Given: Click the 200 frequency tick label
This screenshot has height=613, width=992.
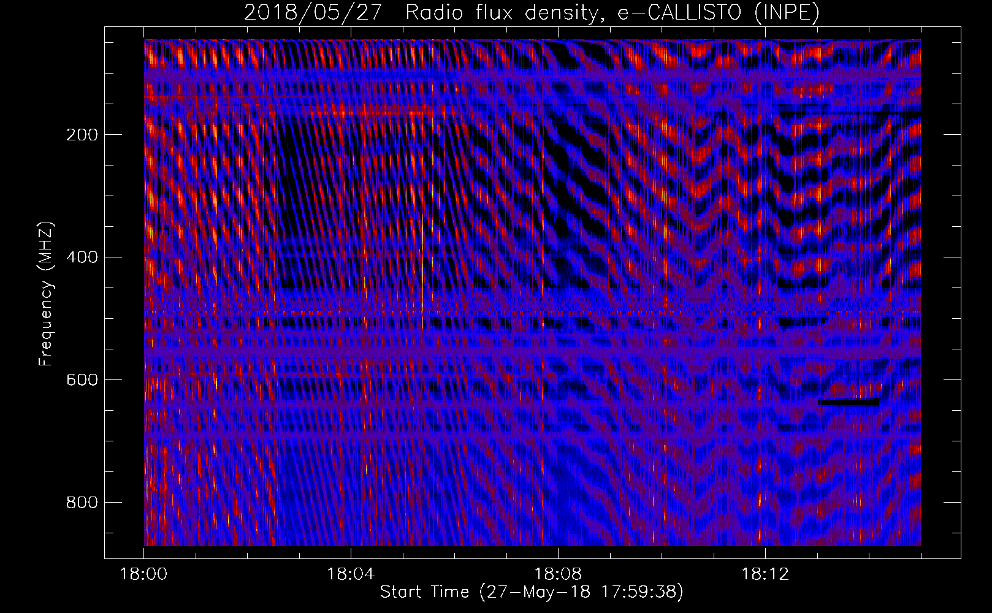Looking at the screenshot, I should pyautogui.click(x=82, y=134).
